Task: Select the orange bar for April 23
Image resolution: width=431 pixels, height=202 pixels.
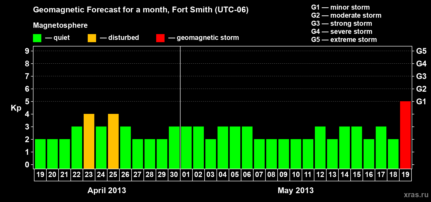Action: click(89, 141)
